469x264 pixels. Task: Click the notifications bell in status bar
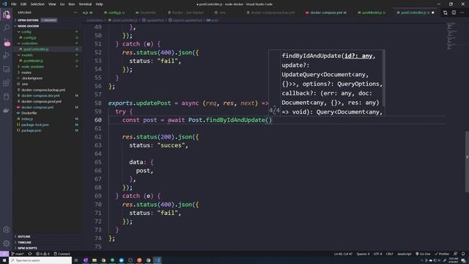pos(463,254)
